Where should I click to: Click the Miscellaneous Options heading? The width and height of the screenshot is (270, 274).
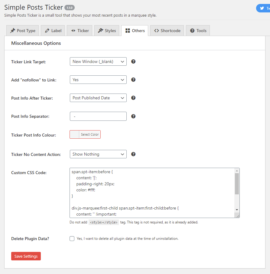coord(36,43)
